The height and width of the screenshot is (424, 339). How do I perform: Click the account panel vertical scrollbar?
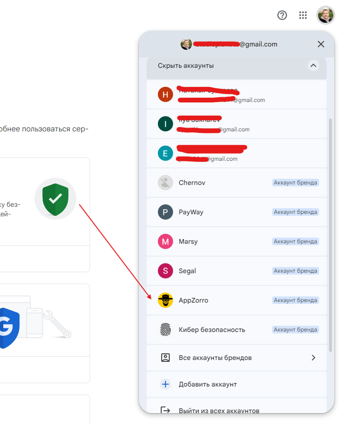[x=331, y=232]
